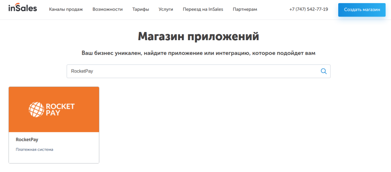
Task: Click the Создать магазин button
Action: [x=362, y=10]
